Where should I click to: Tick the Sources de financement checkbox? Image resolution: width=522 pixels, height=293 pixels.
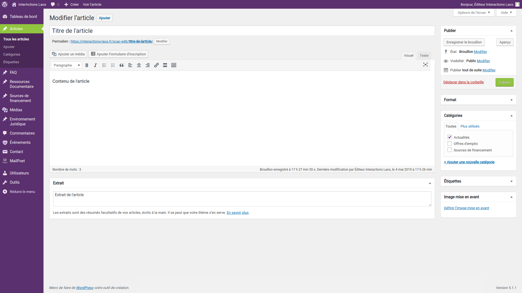point(450,150)
